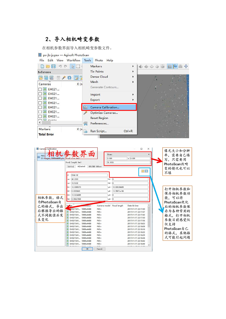Click the wand icon beside Optimize Cameras
The height and width of the screenshot is (319, 226).
click(85, 113)
